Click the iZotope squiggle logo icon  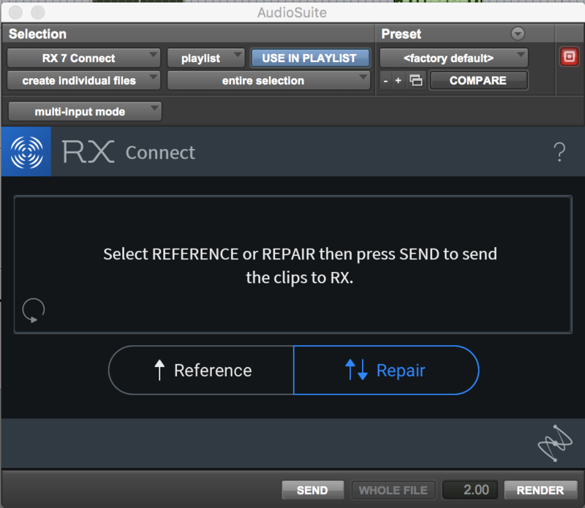point(555,443)
